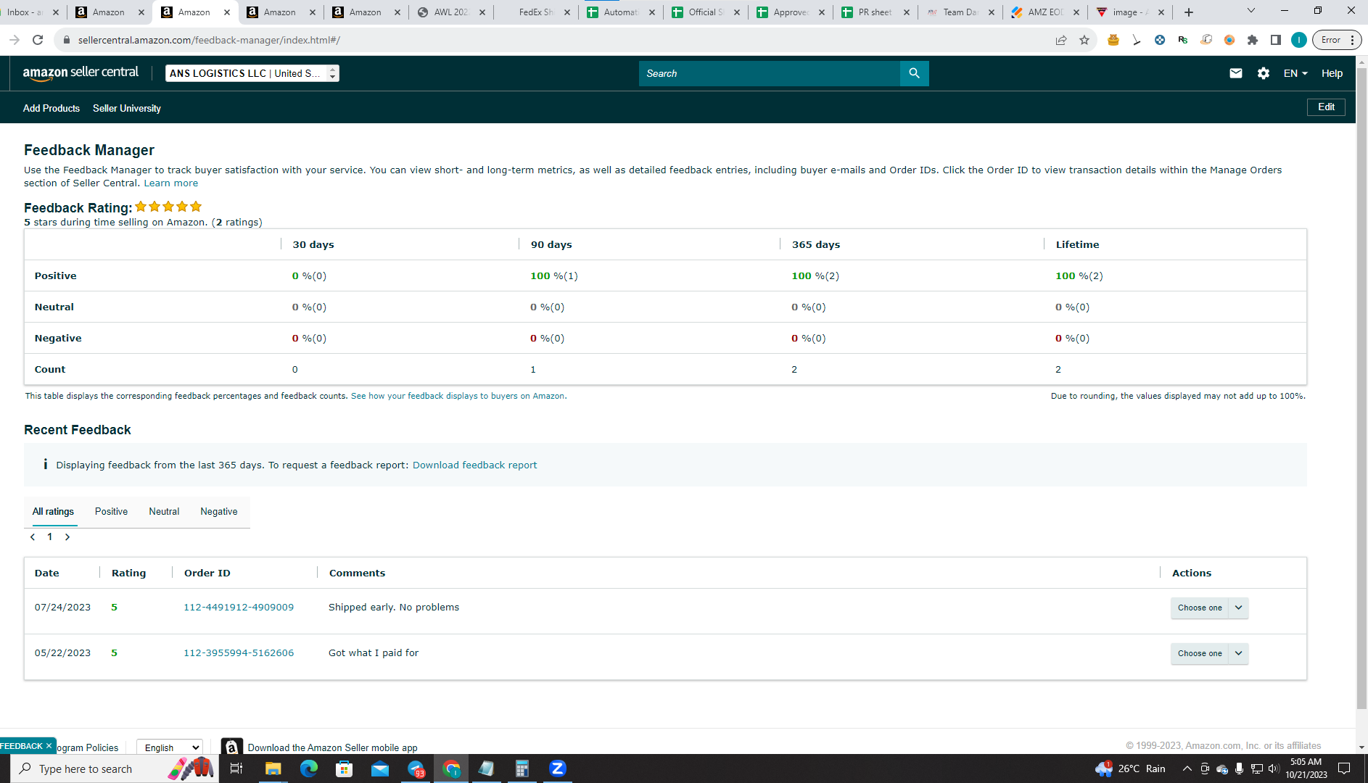The height and width of the screenshot is (783, 1368).
Task: Click the 07/24/2023 feedback date
Action: point(62,608)
